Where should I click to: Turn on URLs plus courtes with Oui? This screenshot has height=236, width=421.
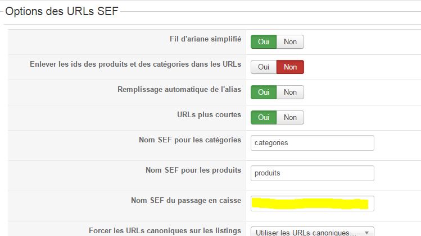coord(264,117)
